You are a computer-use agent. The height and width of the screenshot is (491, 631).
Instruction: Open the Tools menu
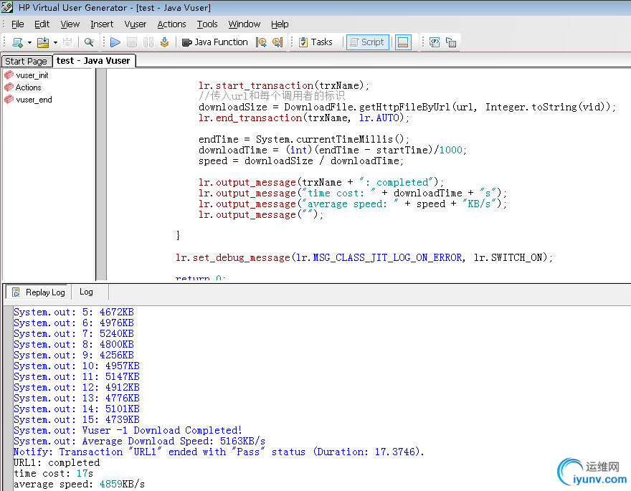[207, 24]
